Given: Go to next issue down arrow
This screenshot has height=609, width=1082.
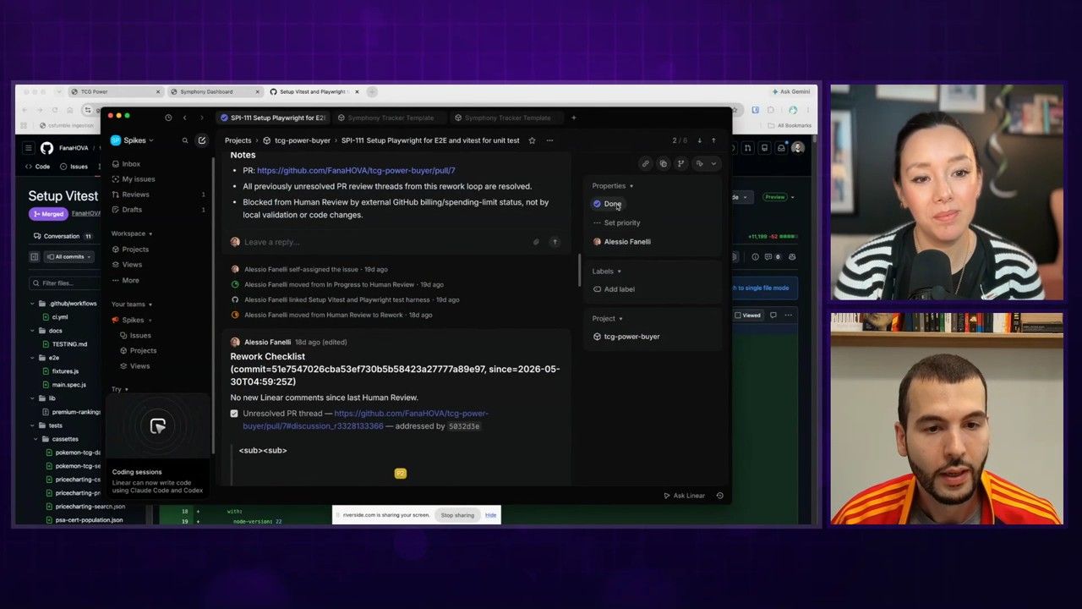Looking at the screenshot, I should pos(699,140).
